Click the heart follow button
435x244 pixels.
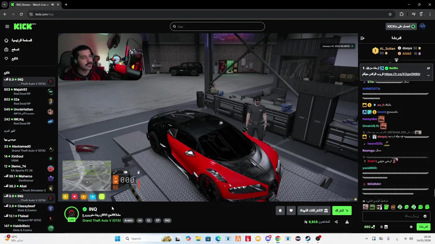click(291, 210)
